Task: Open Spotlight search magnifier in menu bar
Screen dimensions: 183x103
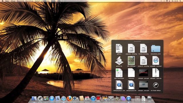Action: point(180,1)
